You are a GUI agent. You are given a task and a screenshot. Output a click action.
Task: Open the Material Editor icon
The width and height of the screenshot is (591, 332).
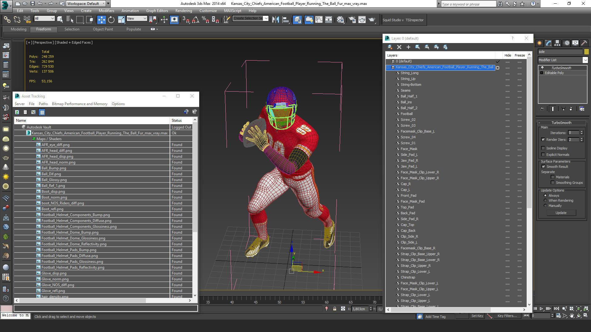340,20
